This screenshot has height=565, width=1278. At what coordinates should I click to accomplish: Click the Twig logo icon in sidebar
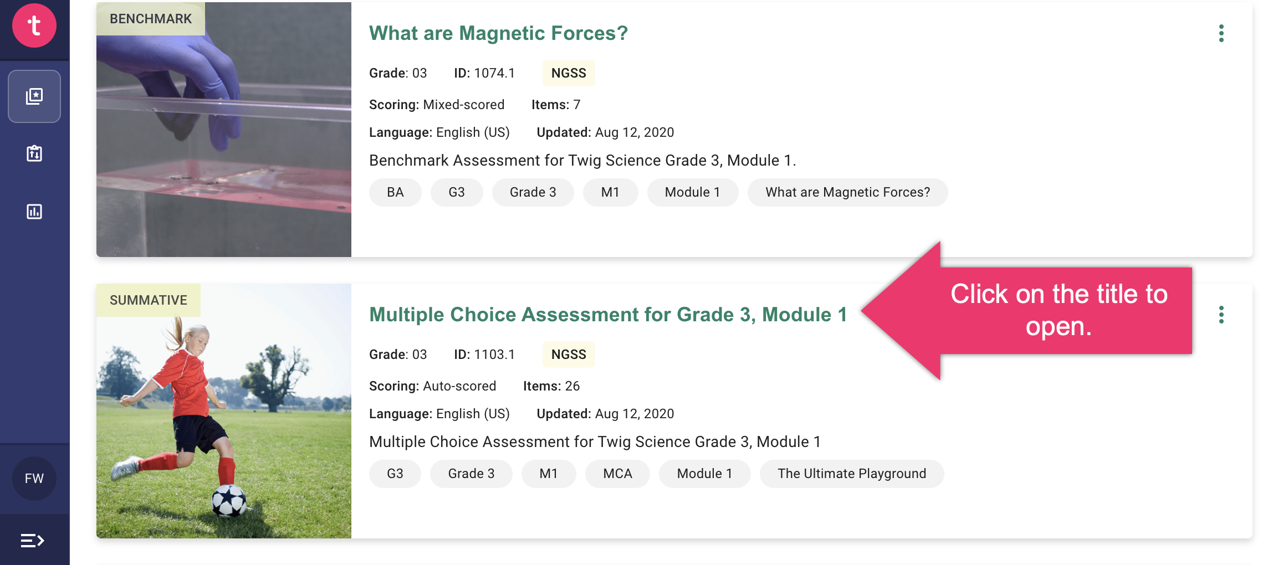(x=34, y=25)
